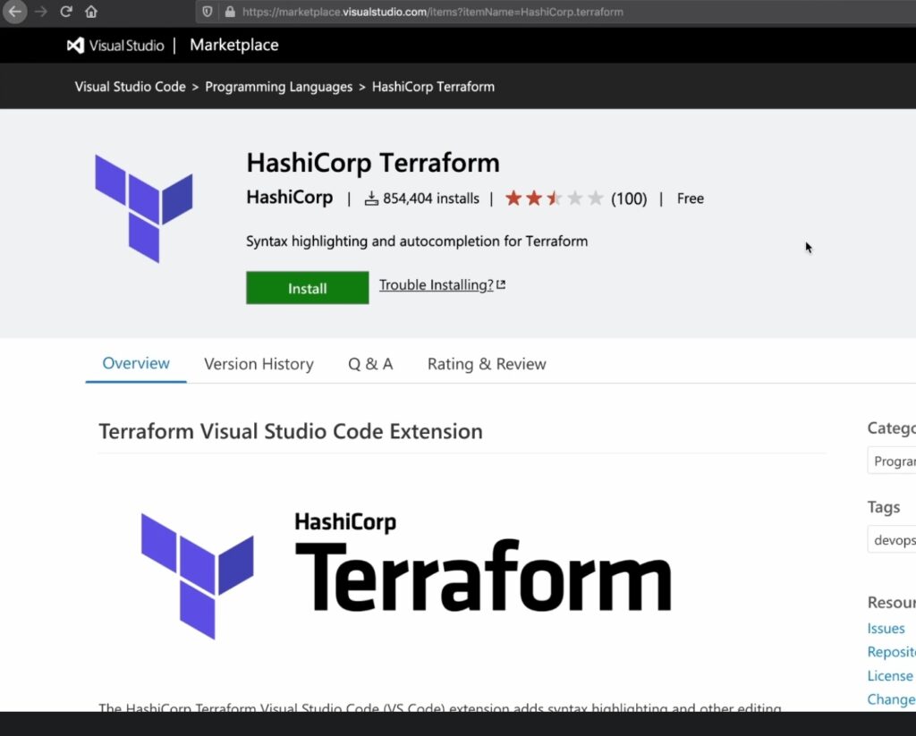The image size is (916, 736).
Task: Open the Marketplace home link
Action: [234, 45]
